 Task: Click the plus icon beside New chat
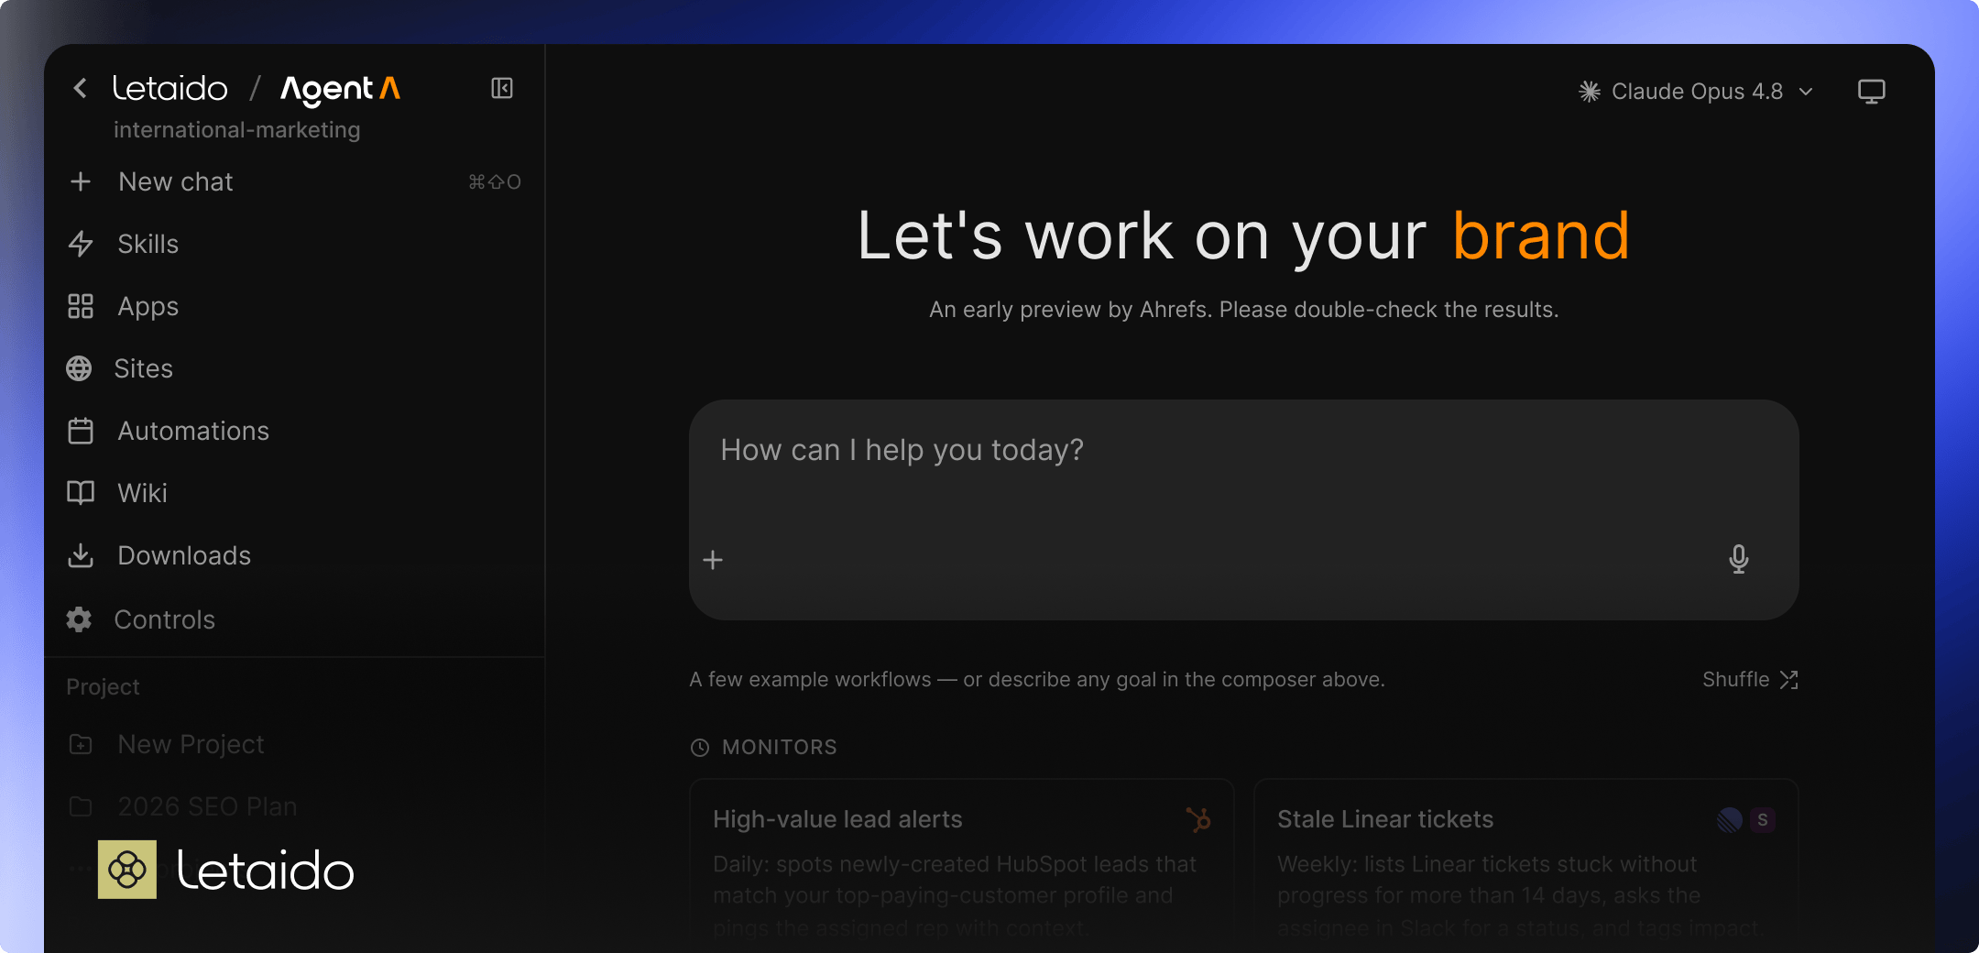[81, 181]
